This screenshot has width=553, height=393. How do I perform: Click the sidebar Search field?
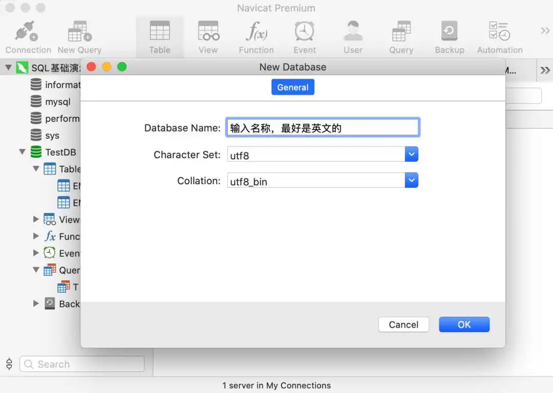(82, 364)
